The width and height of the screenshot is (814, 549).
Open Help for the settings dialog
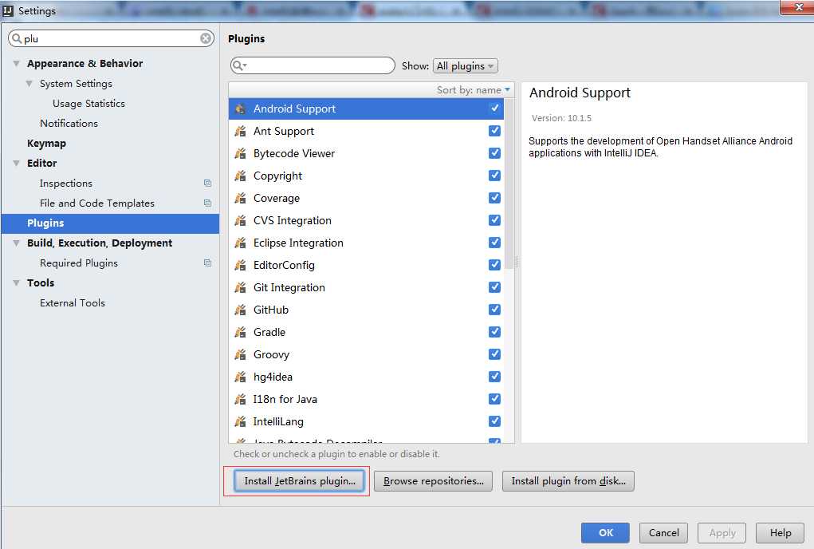point(780,532)
